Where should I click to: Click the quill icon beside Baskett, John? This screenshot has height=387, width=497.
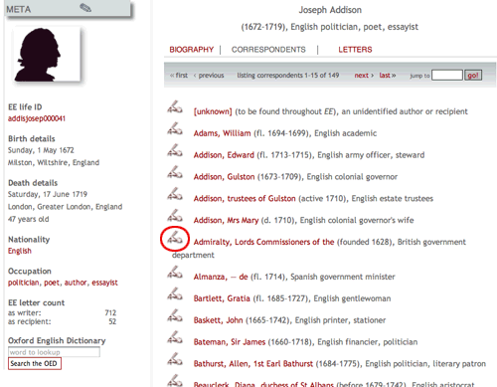tap(175, 315)
